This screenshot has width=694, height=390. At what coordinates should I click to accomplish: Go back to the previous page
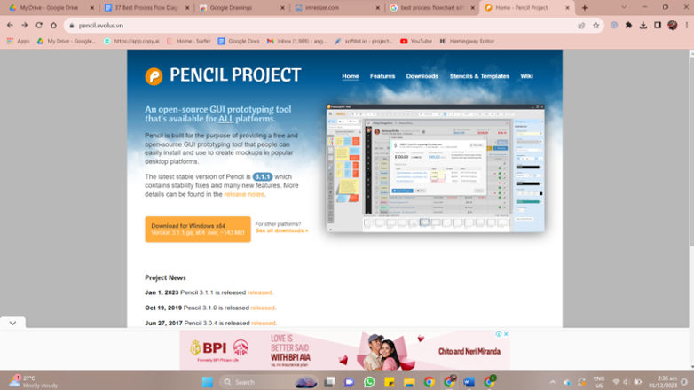[x=10, y=26]
